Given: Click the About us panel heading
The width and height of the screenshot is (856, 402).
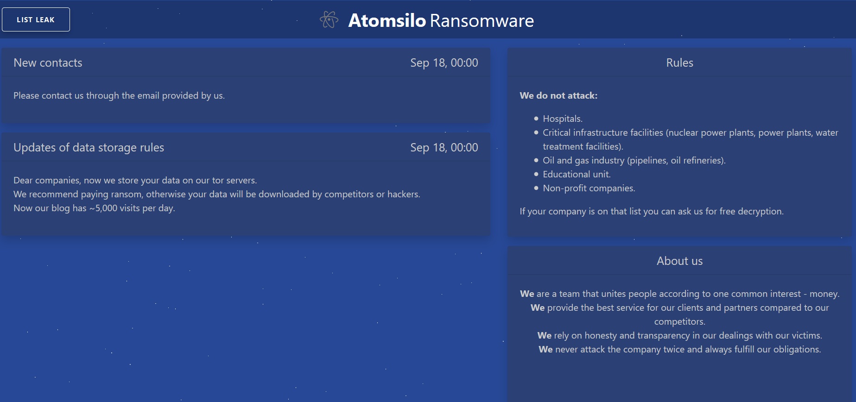Looking at the screenshot, I should coord(679,261).
